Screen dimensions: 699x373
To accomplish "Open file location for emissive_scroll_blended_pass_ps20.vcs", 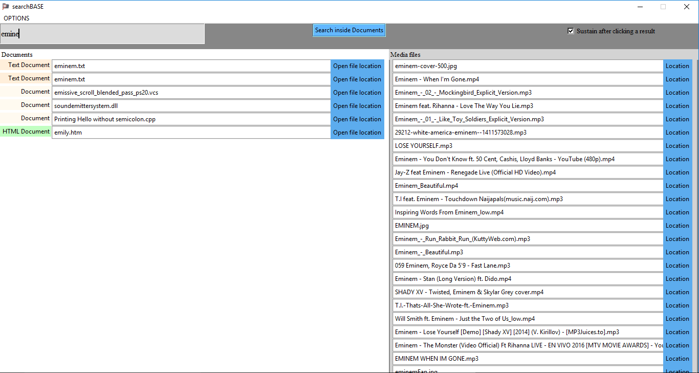I will pyautogui.click(x=357, y=93).
